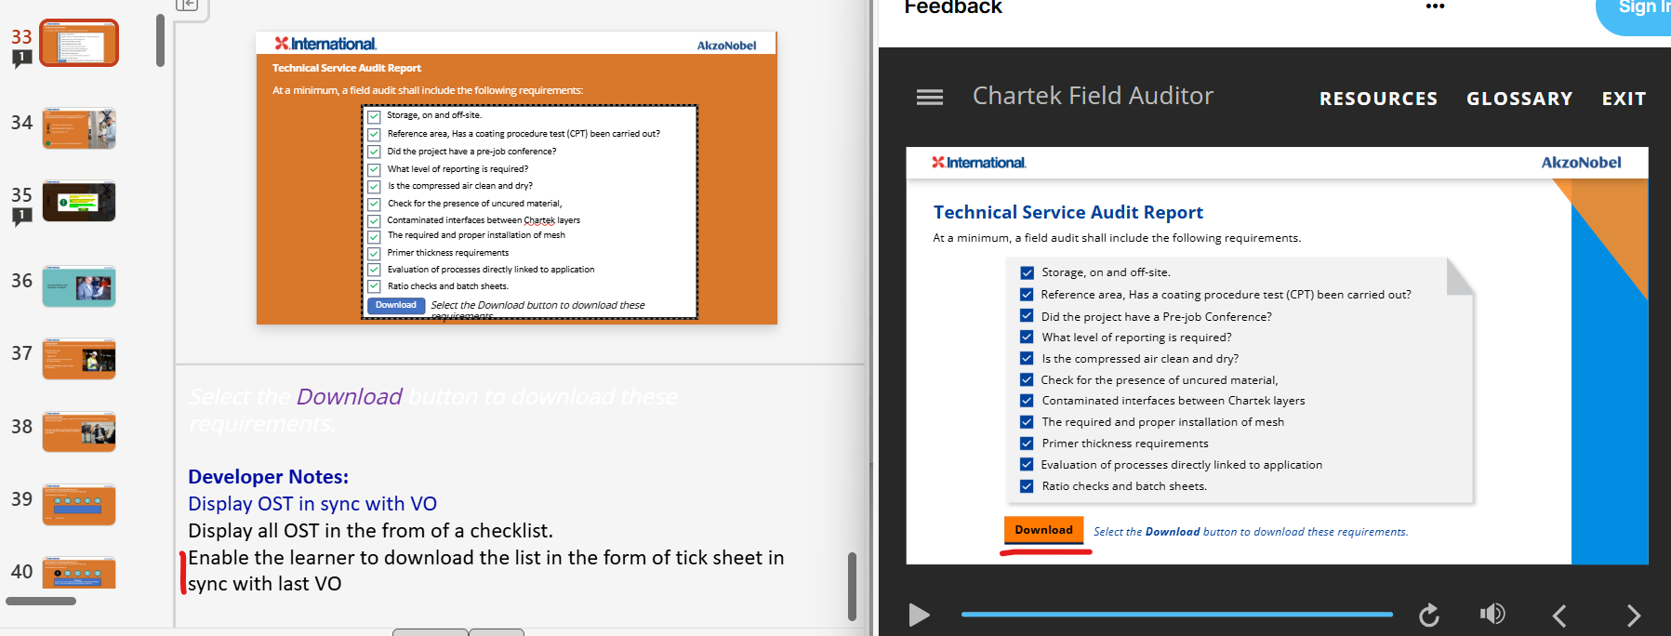Click EXIT in the course header

(x=1624, y=99)
